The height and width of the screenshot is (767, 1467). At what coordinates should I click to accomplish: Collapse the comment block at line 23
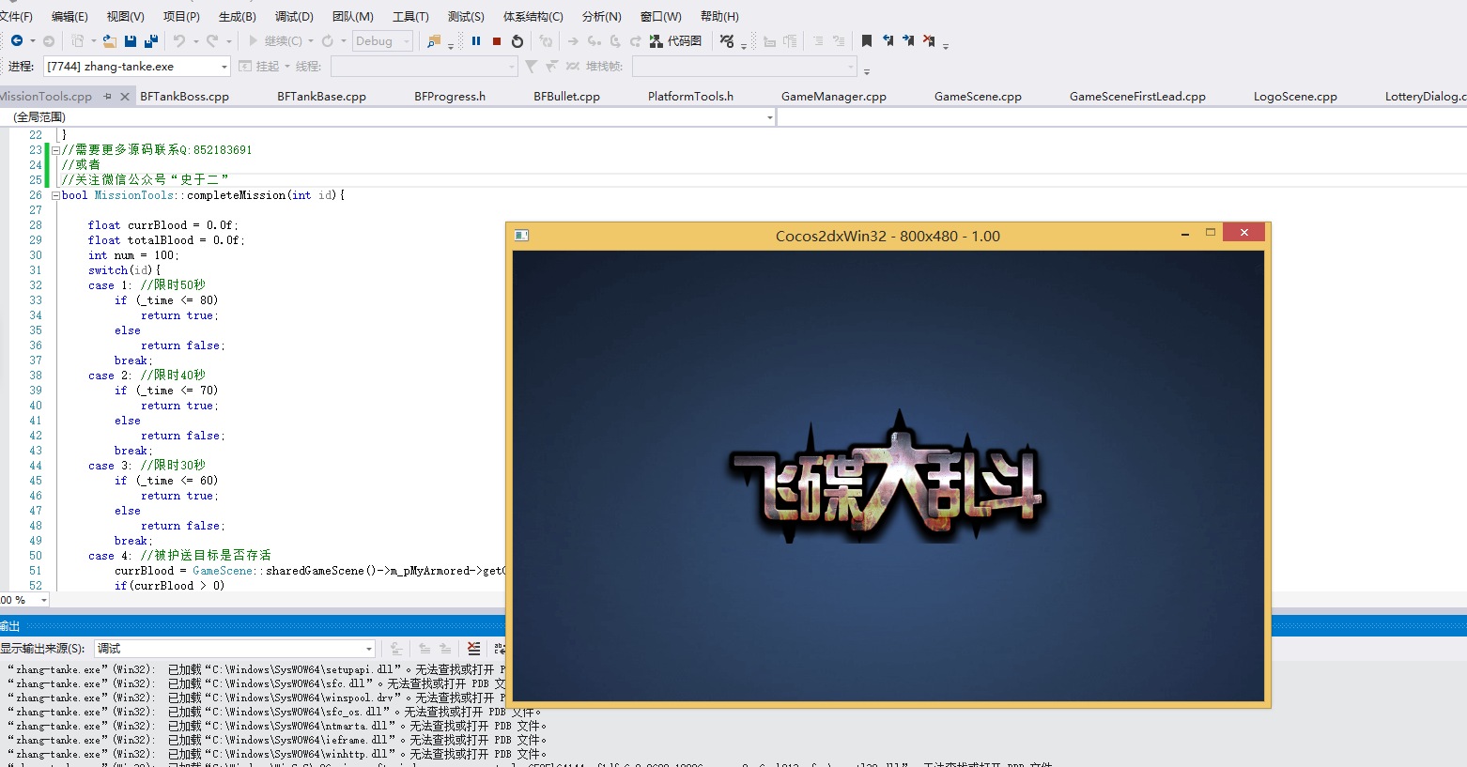55,150
